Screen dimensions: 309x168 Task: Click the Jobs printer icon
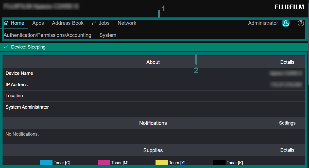[94, 23]
